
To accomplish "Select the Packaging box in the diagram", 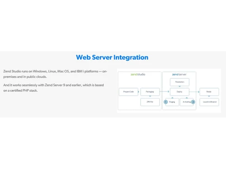I will tap(150, 92).
